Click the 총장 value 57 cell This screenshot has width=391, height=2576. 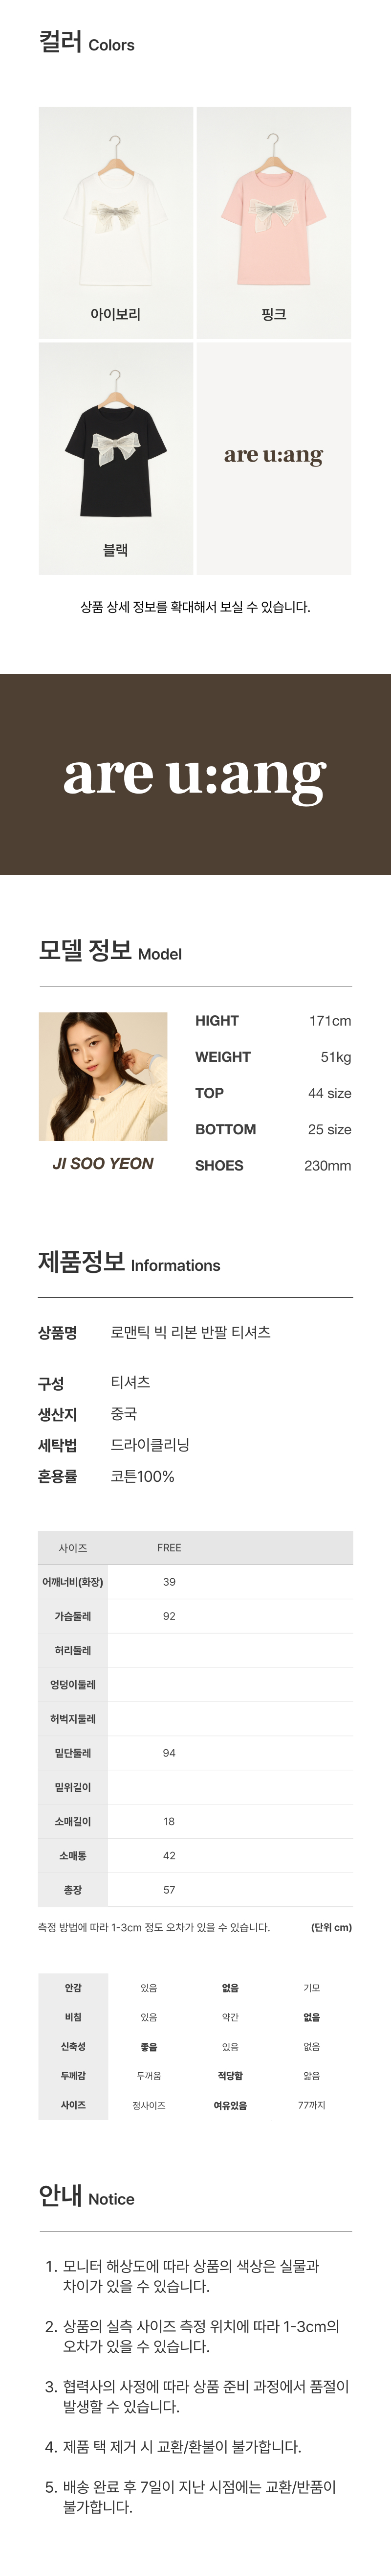point(169,1890)
